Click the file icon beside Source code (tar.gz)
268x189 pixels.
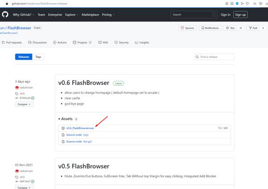pyautogui.click(x=63, y=142)
